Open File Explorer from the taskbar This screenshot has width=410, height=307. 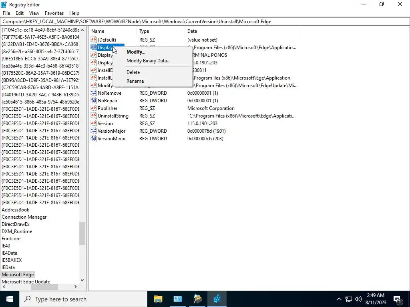[x=158, y=299]
